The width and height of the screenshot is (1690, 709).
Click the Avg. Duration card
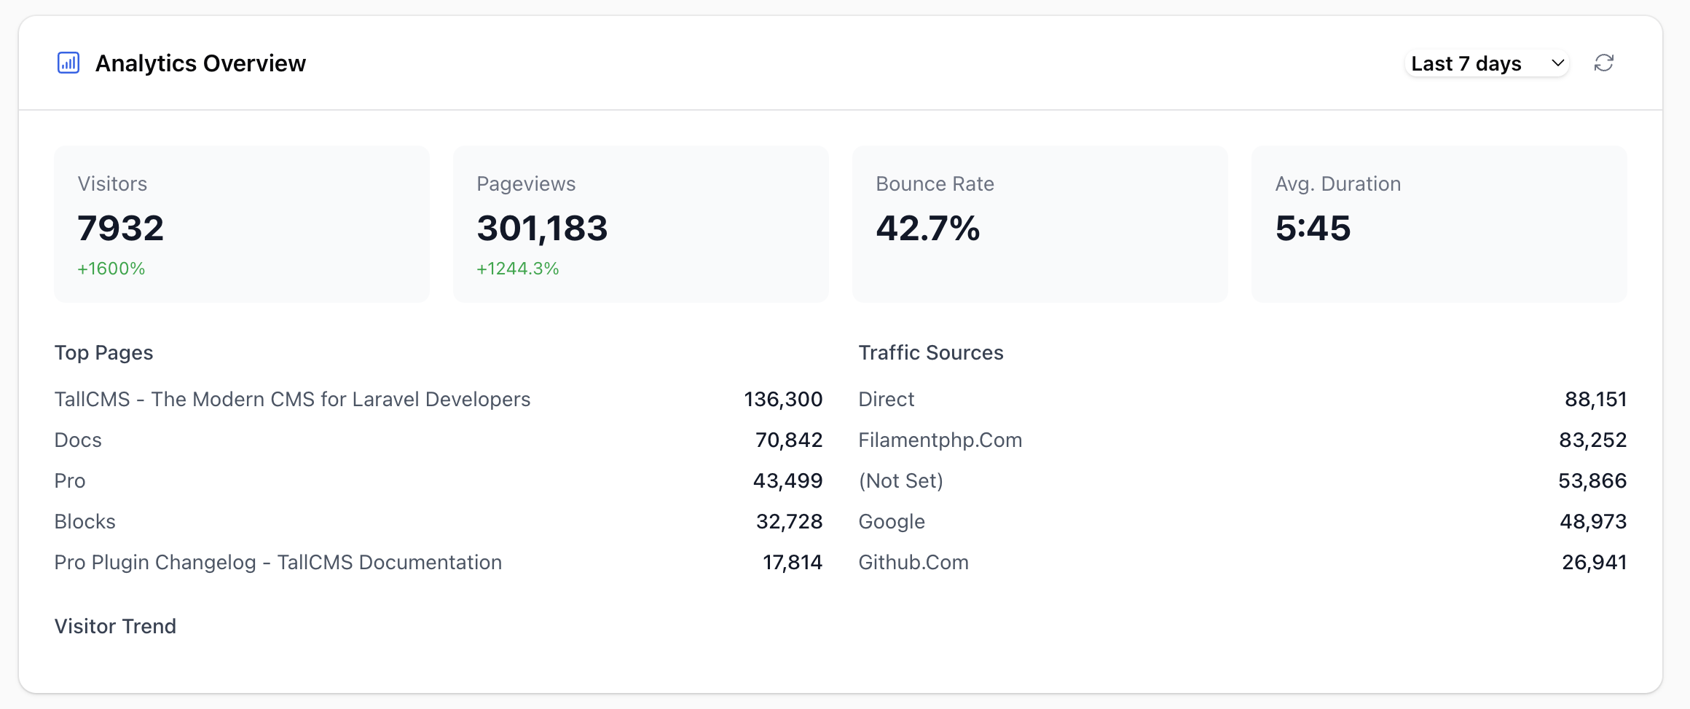pos(1439,224)
